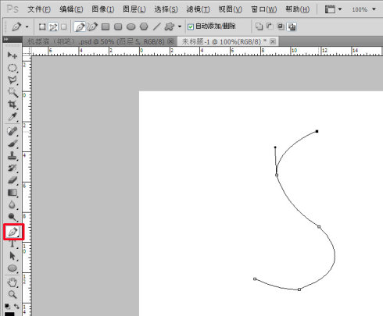This screenshot has width=383, height=316.
Task: Uncheck the 自动添加/删除 checkbox
Action: (191, 27)
